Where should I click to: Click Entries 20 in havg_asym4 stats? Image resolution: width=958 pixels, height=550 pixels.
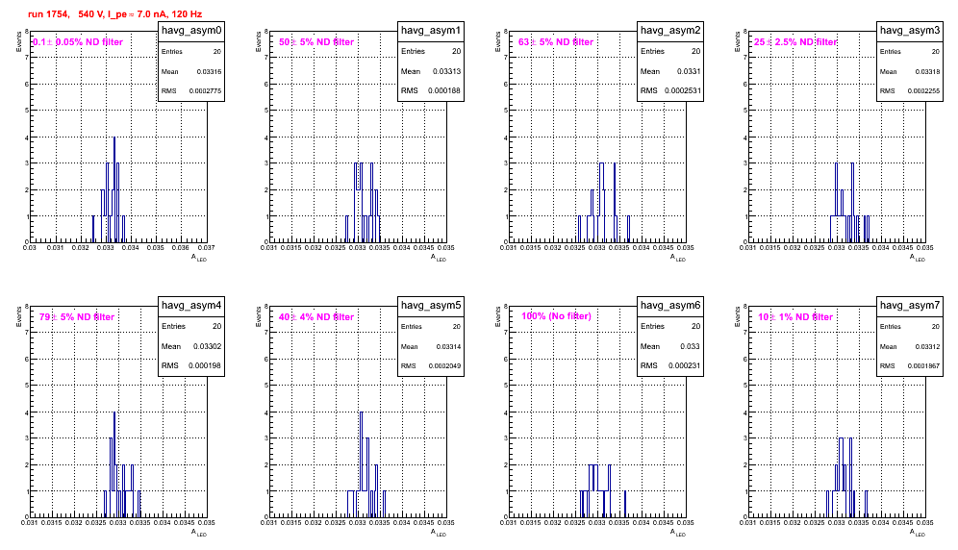(x=191, y=326)
